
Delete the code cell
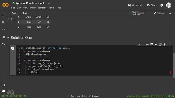tap(165, 45)
